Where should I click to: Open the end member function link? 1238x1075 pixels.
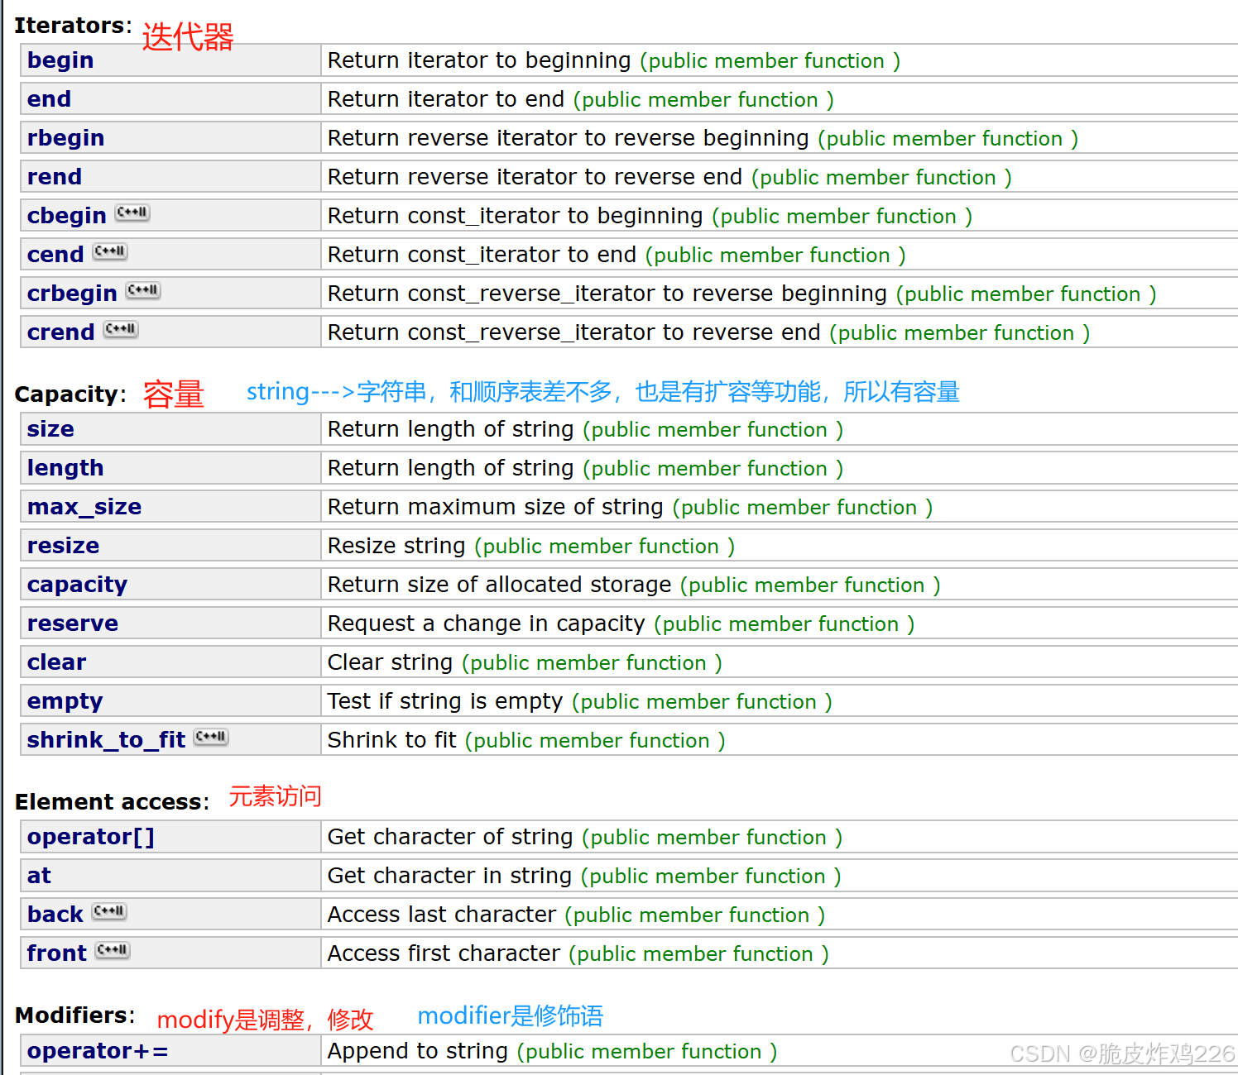point(49,99)
